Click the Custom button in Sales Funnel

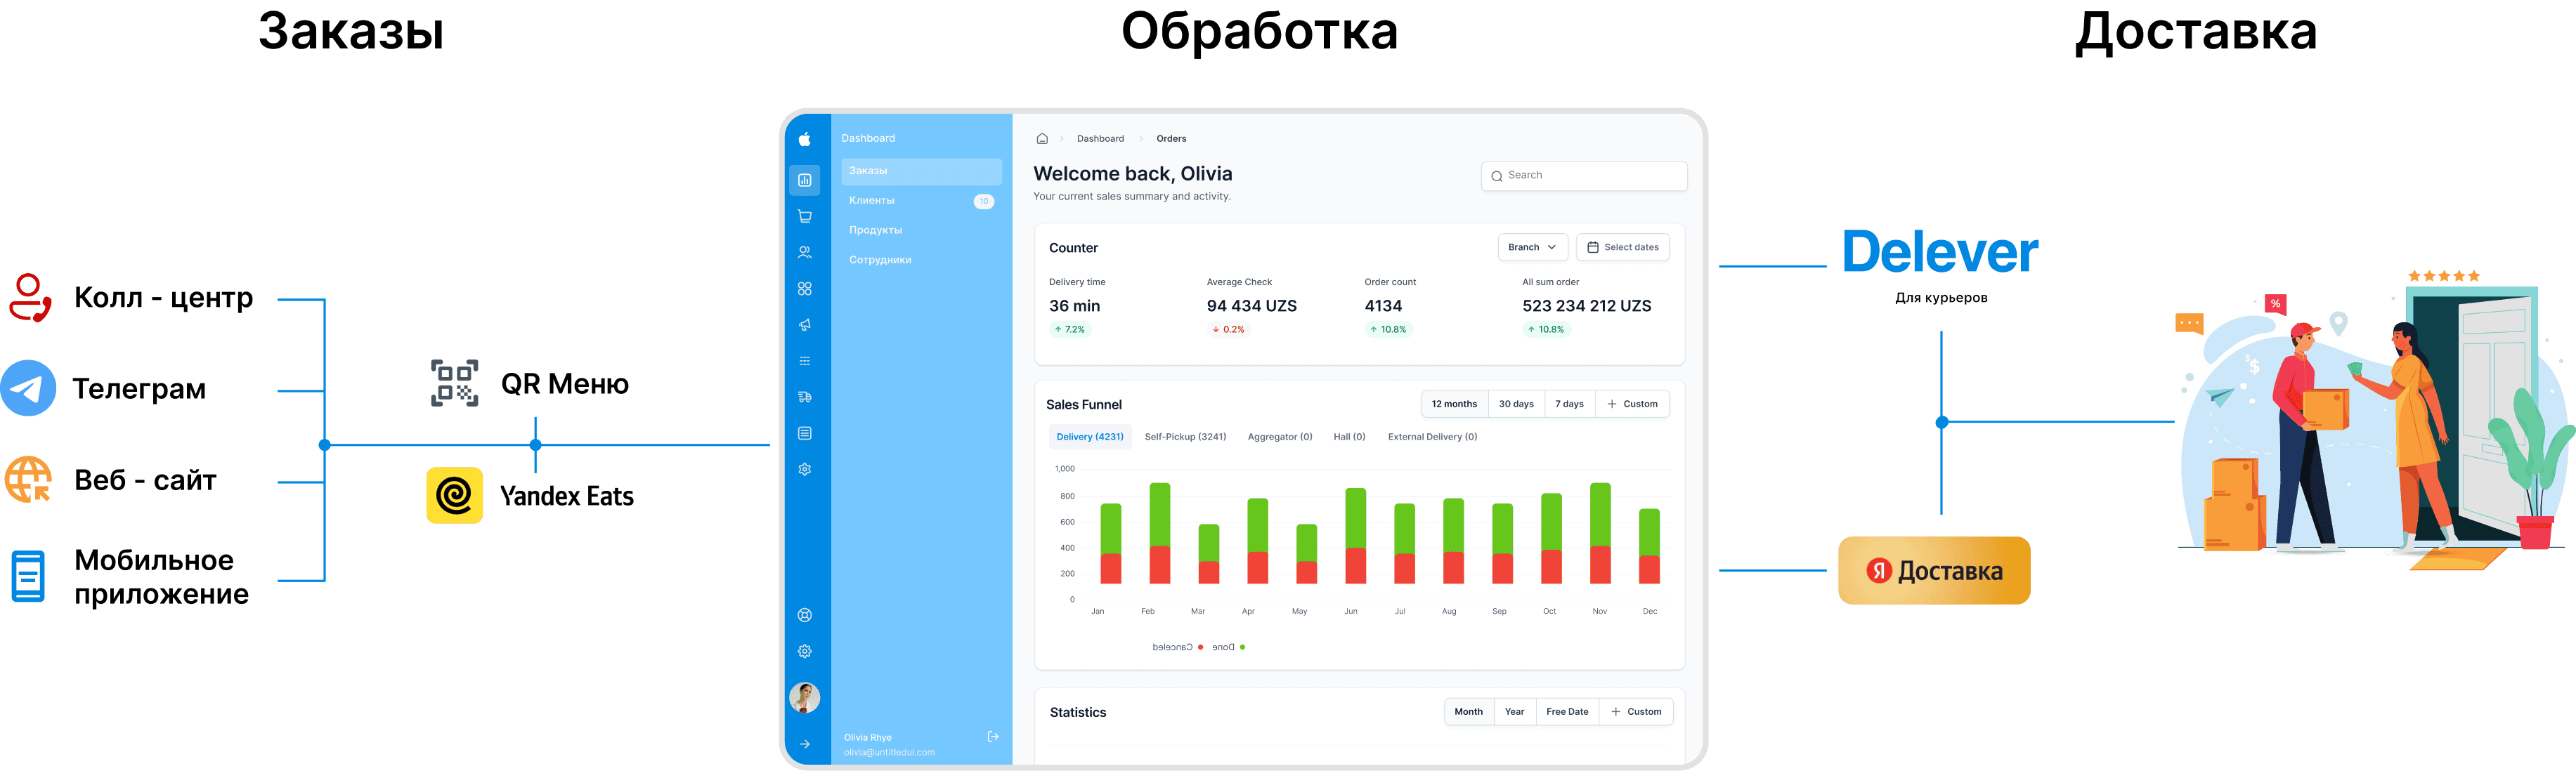click(x=1632, y=404)
